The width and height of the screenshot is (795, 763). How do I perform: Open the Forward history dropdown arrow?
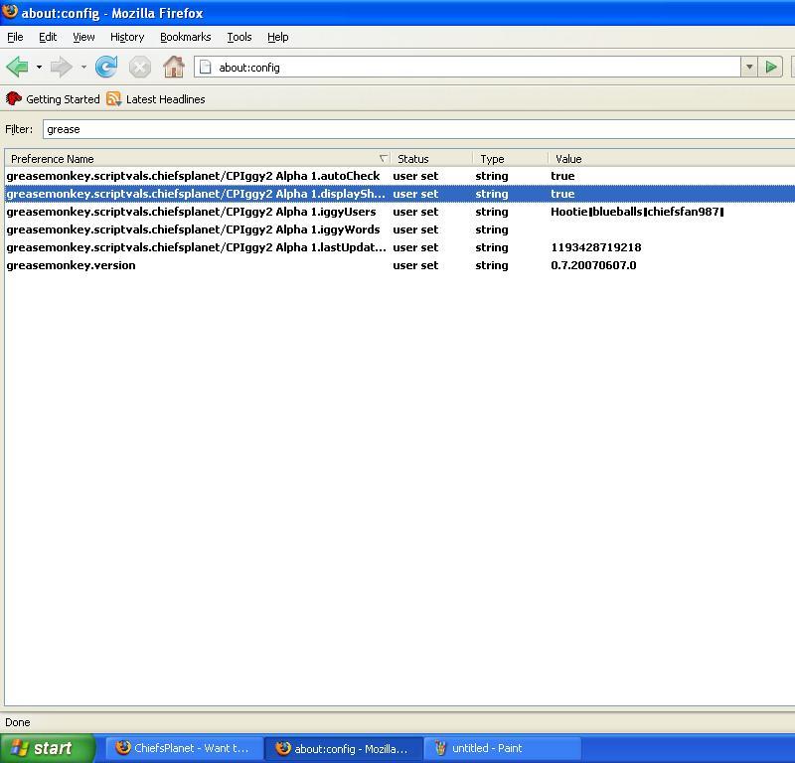tap(83, 67)
